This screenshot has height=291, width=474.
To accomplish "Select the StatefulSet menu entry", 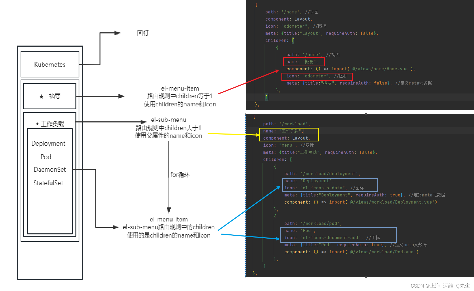I will coord(48,183).
